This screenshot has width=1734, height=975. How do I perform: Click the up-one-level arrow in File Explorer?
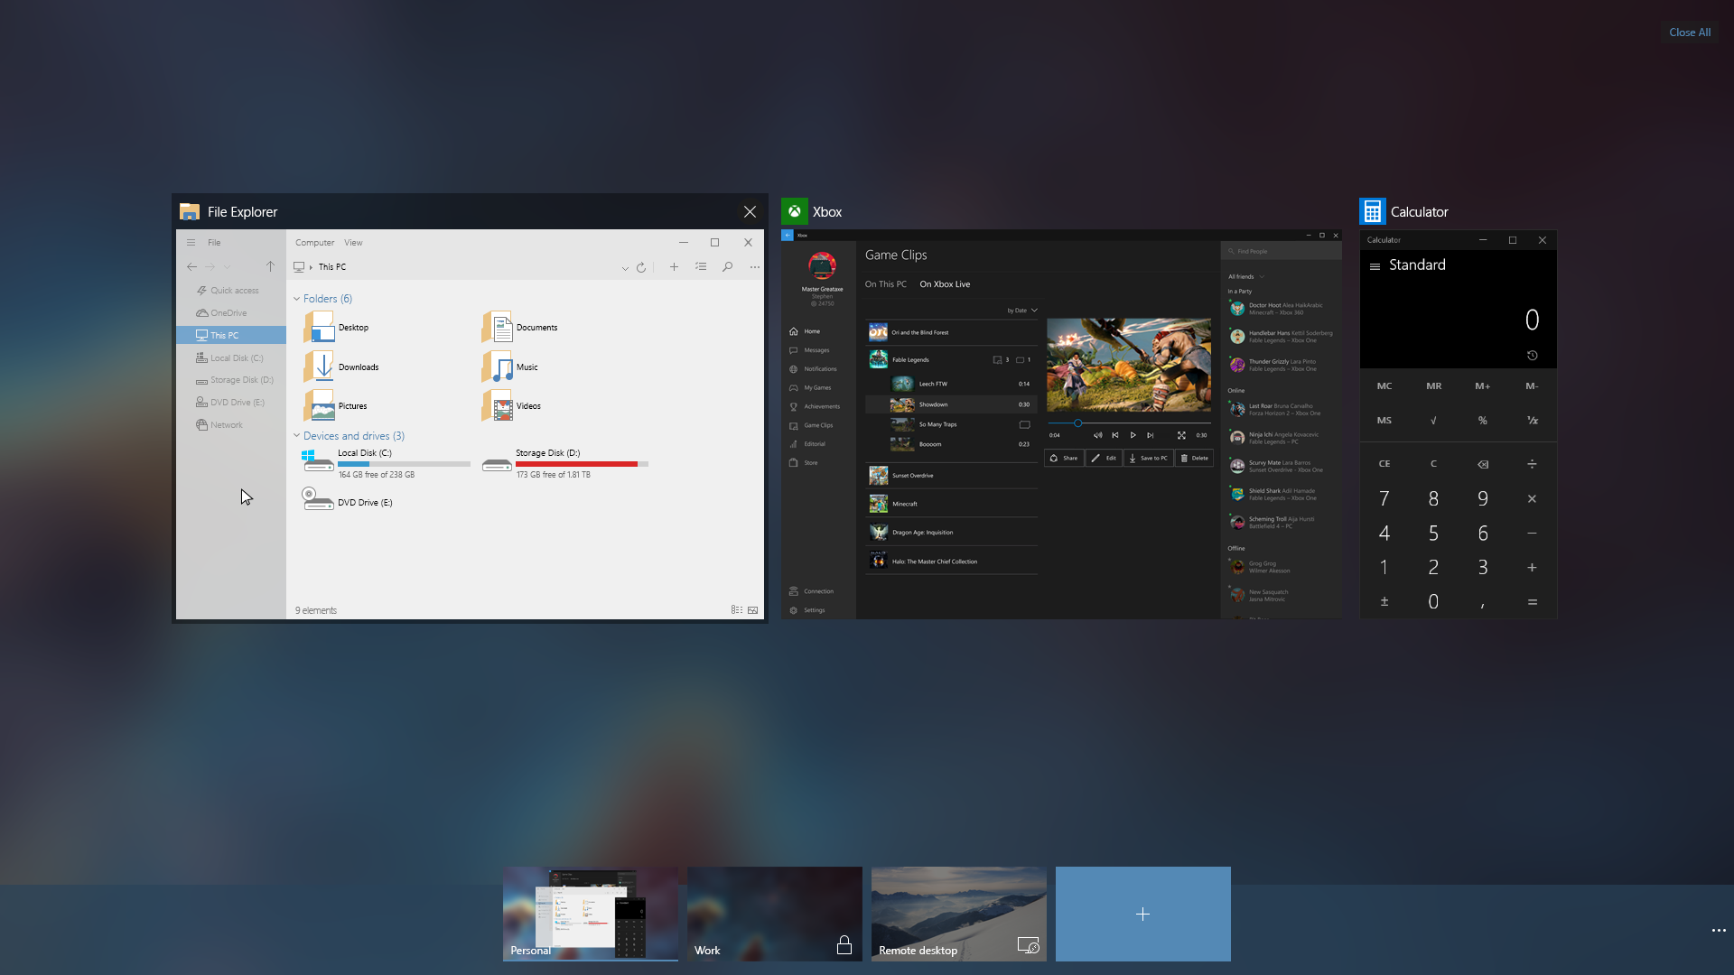[x=269, y=266]
